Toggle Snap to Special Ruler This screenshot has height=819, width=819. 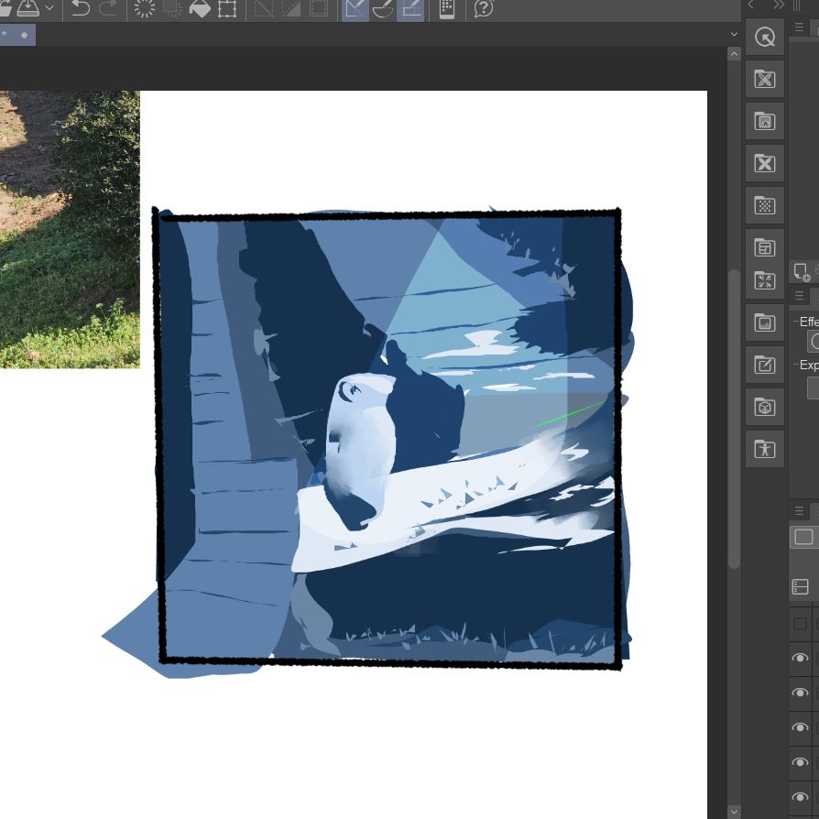383,9
